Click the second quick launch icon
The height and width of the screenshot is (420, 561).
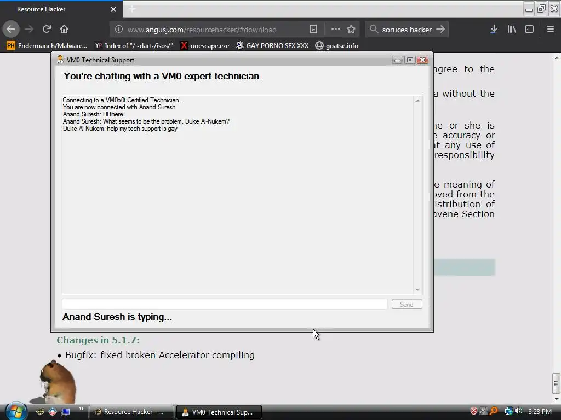(53, 412)
